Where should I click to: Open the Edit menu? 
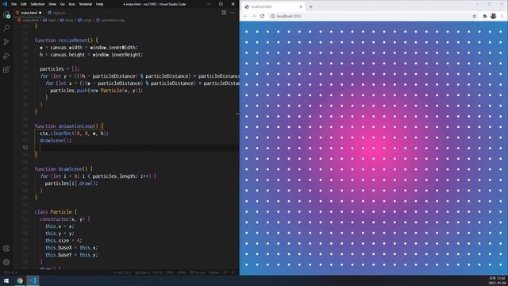pyautogui.click(x=23, y=4)
